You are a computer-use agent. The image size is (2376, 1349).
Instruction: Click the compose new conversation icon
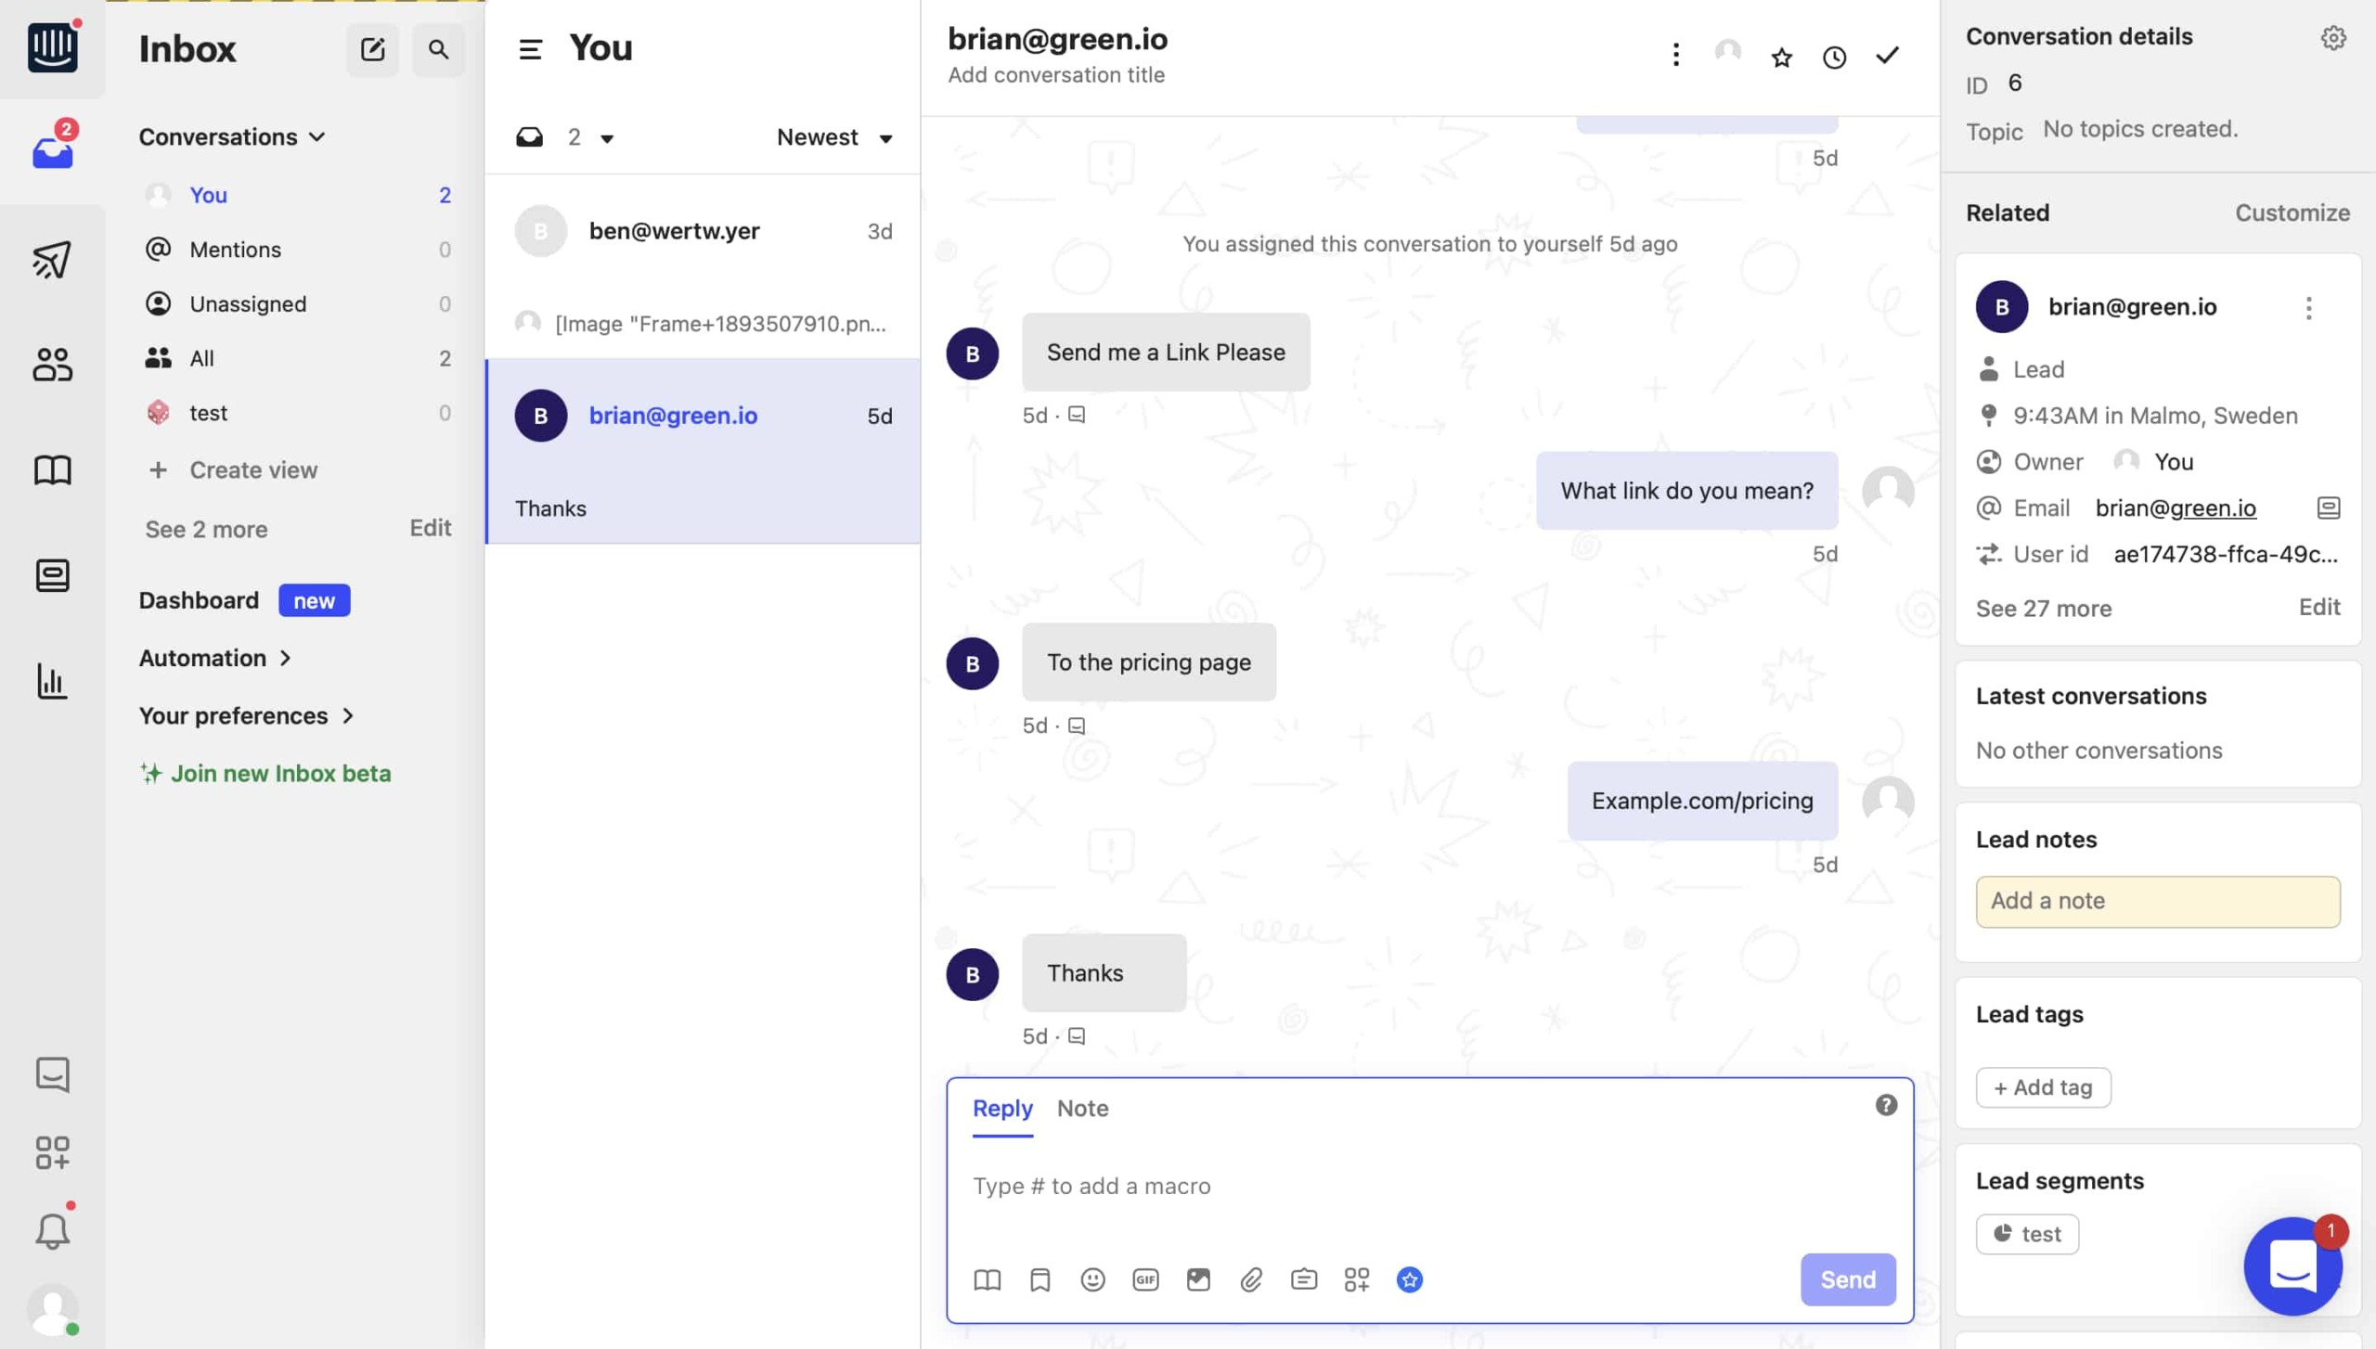tap(372, 47)
